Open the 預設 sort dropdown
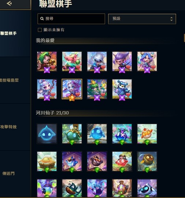Image resolution: width=185 pixels, height=198 pixels. [142, 19]
